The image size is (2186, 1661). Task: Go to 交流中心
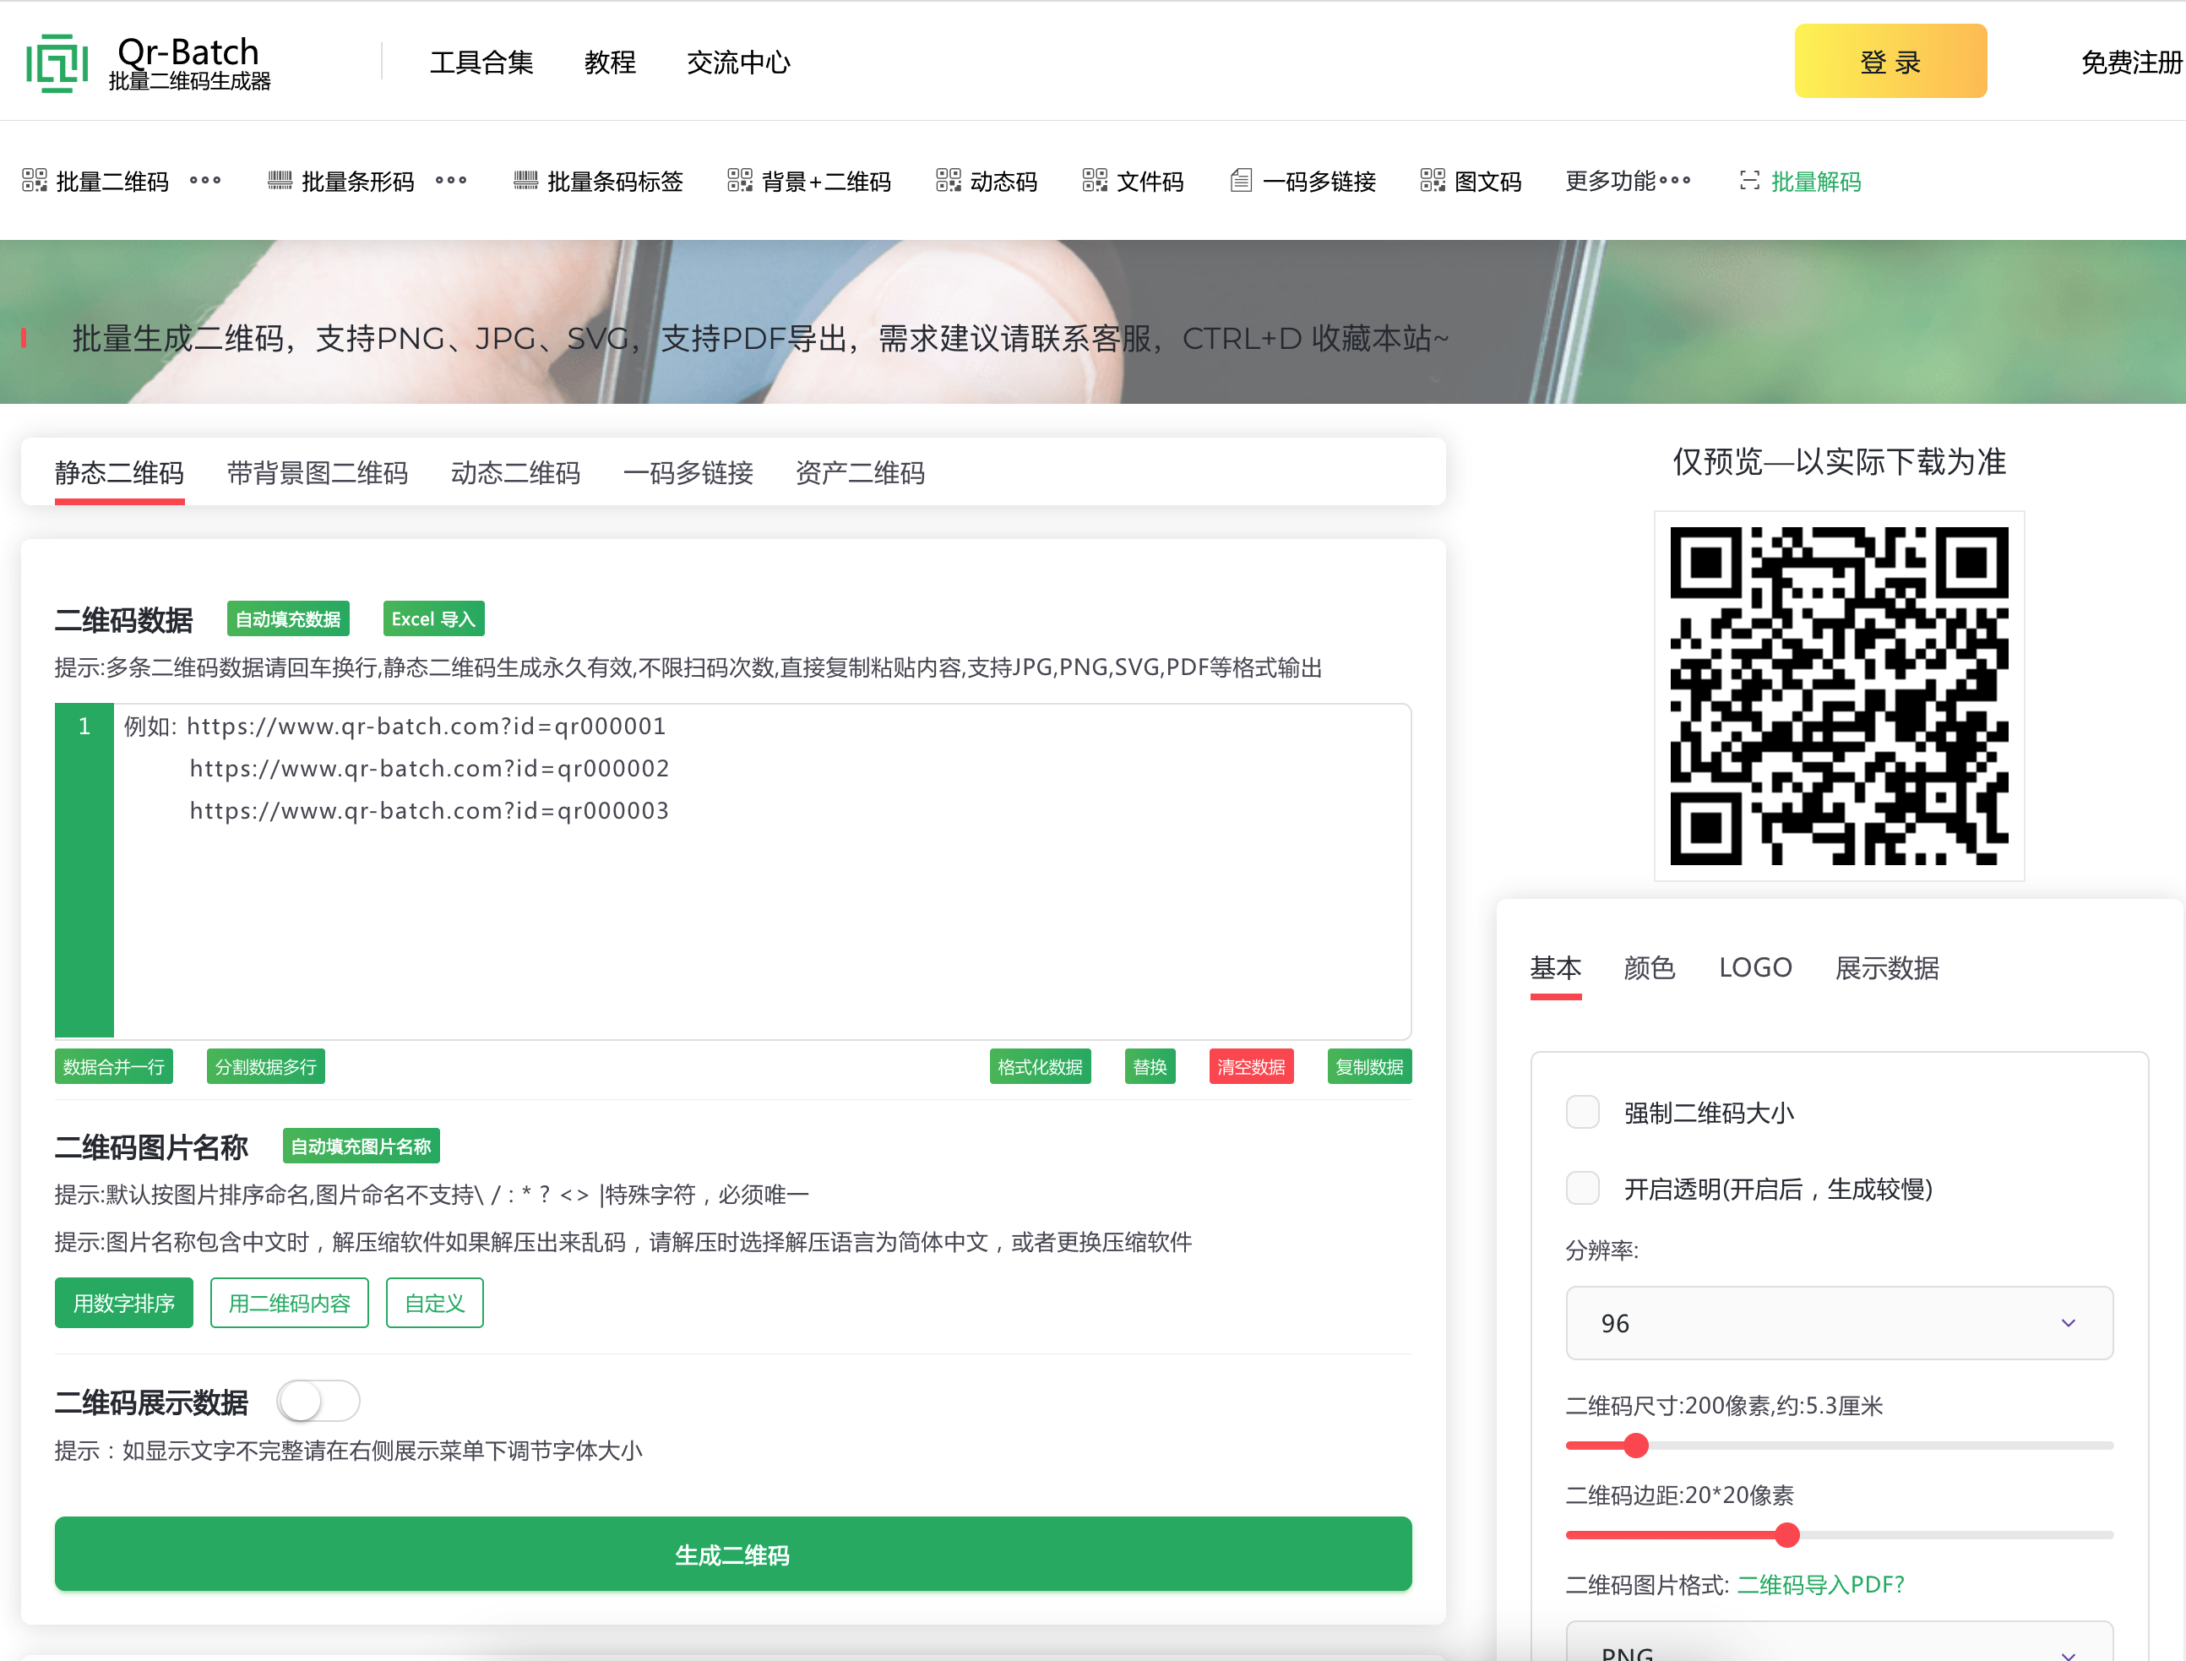738,63
